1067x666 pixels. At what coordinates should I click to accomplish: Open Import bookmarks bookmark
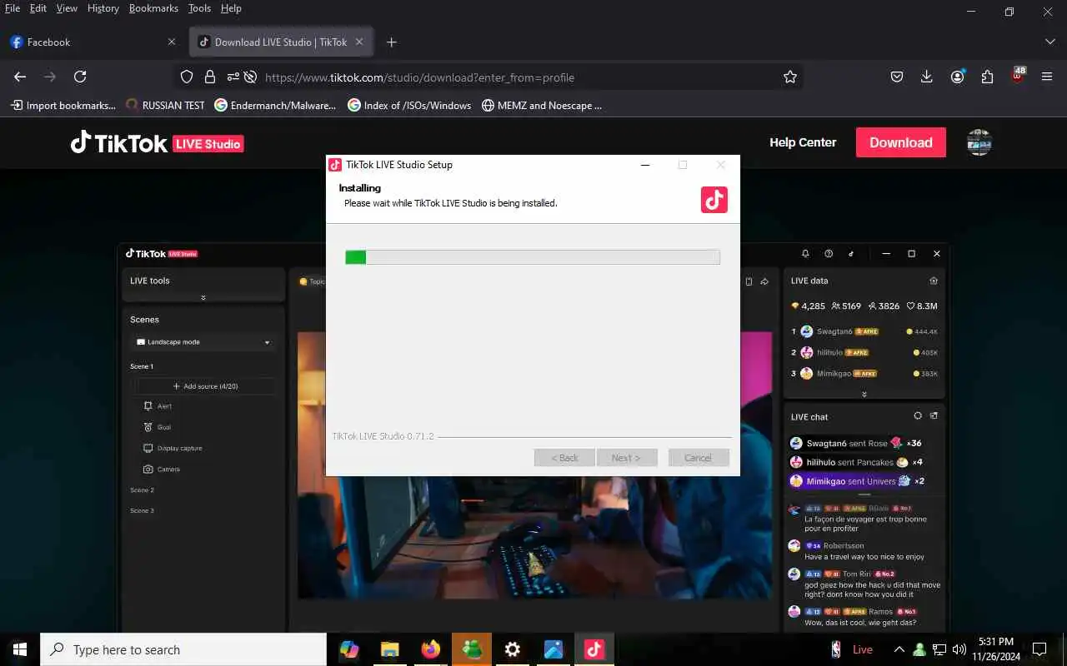(63, 106)
